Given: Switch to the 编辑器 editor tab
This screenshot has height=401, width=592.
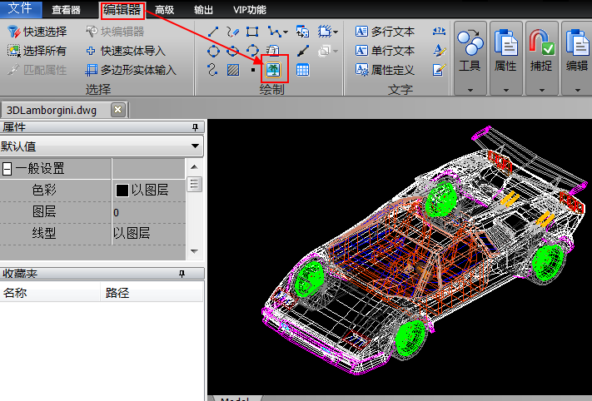Looking at the screenshot, I should 122,10.
